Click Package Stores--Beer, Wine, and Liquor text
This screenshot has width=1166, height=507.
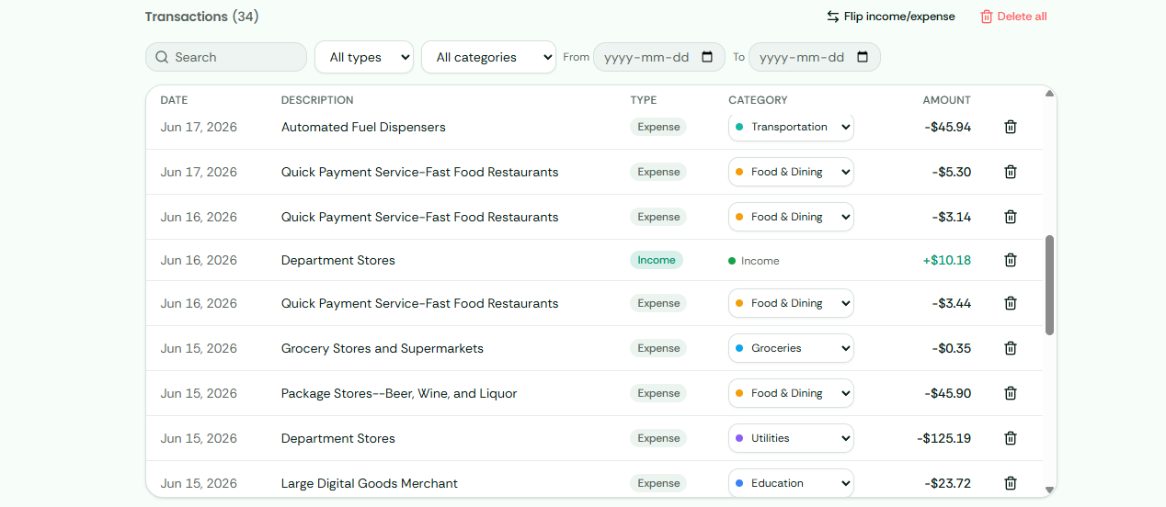399,393
